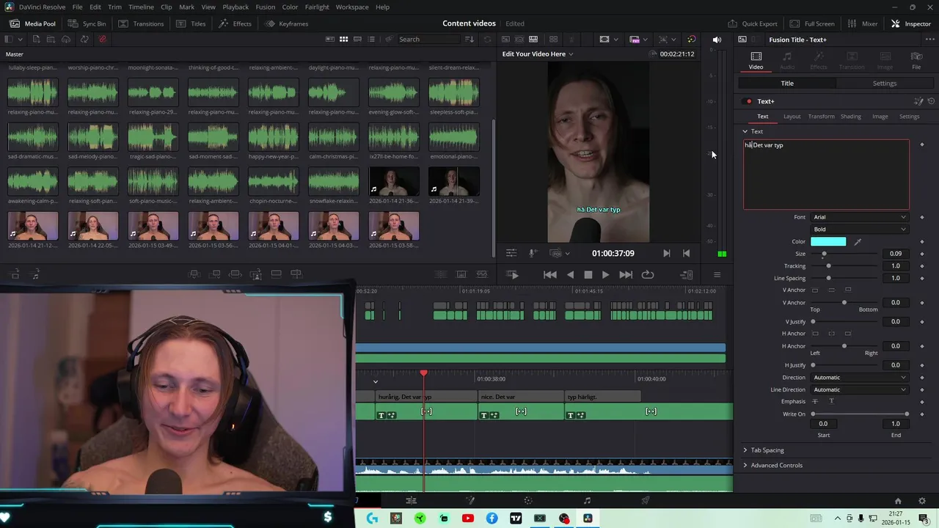Open the viewer tools sliders icon
This screenshot has width=939, height=528.
[x=511, y=253]
